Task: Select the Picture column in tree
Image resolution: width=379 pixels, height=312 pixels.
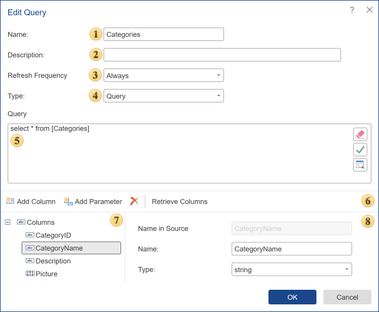Action: [46, 274]
